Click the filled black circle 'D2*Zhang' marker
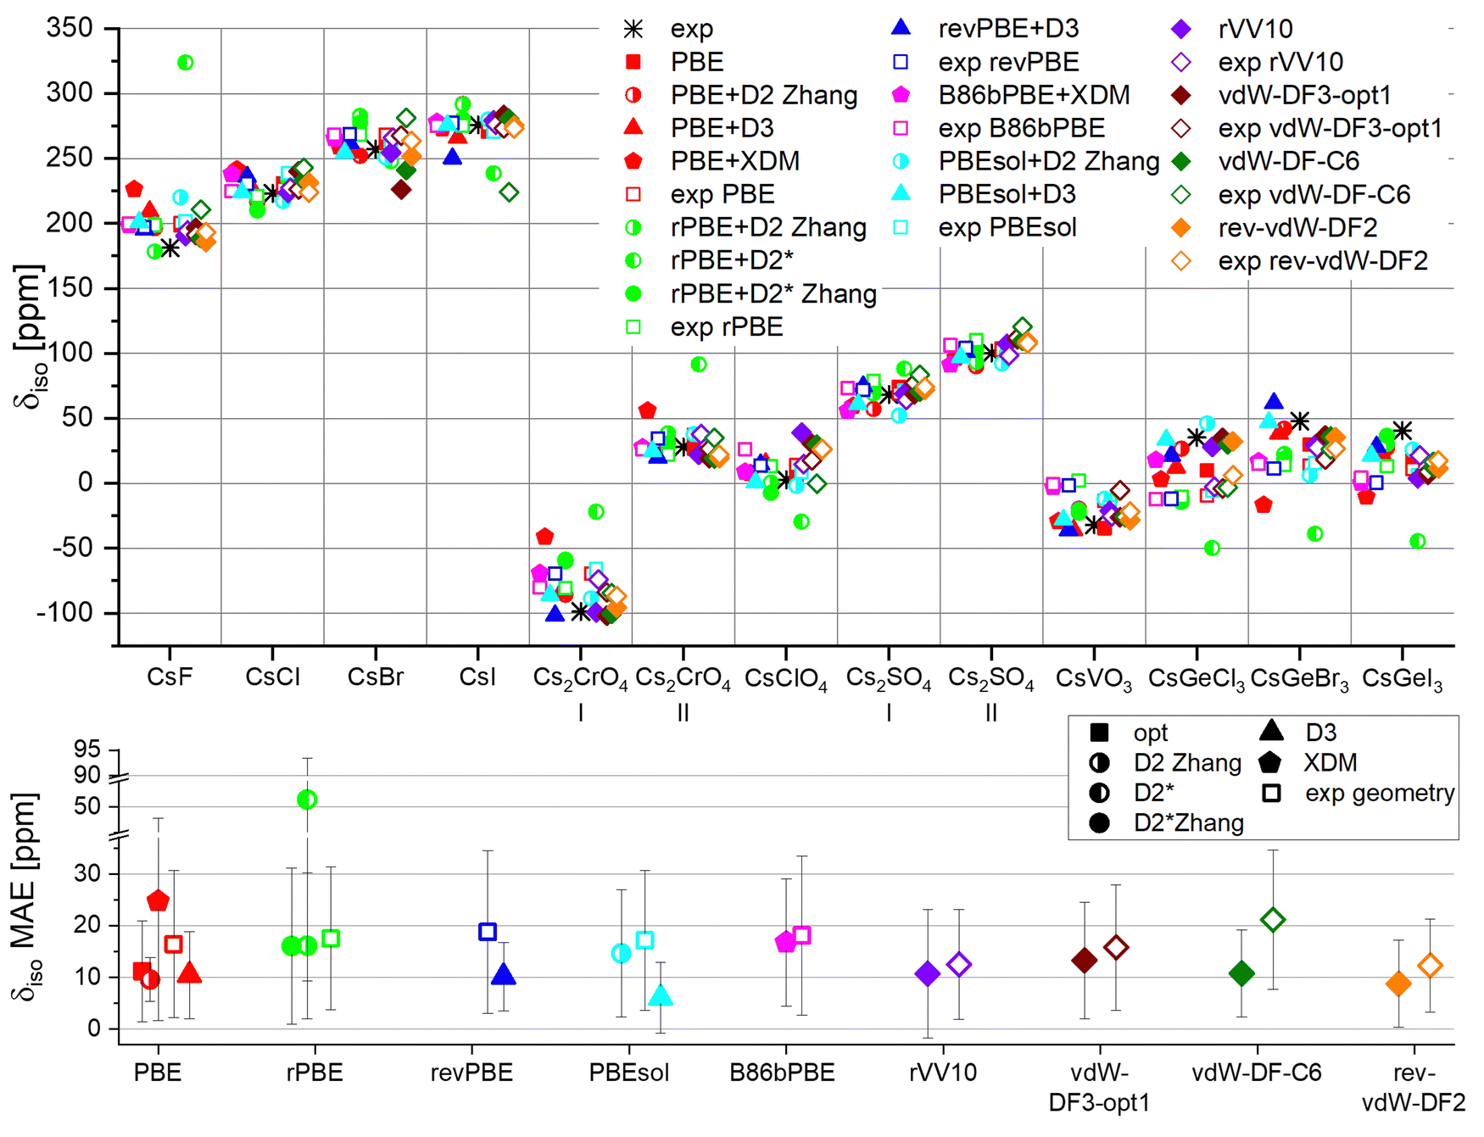Image resolution: width=1484 pixels, height=1137 pixels. (1100, 823)
